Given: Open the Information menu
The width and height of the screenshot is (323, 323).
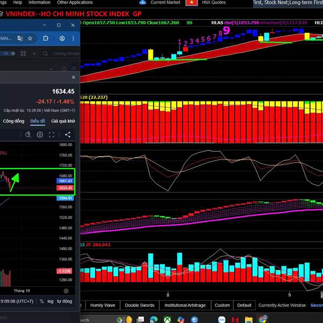Looking at the screenshot, I should [x=39, y=3].
